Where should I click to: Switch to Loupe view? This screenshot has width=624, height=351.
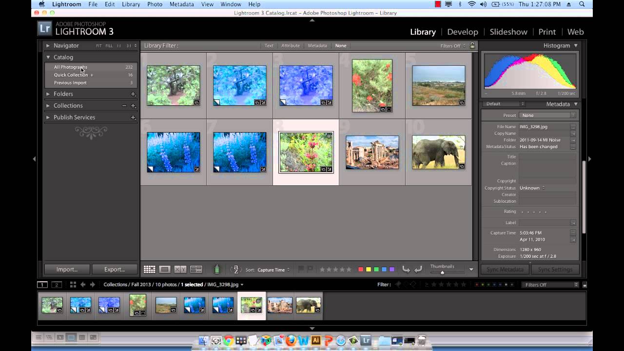(x=165, y=270)
